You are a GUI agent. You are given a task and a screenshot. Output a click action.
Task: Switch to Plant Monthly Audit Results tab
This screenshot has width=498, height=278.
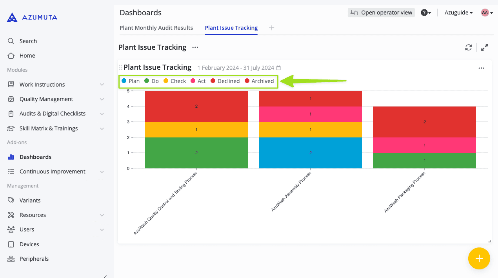(x=156, y=27)
